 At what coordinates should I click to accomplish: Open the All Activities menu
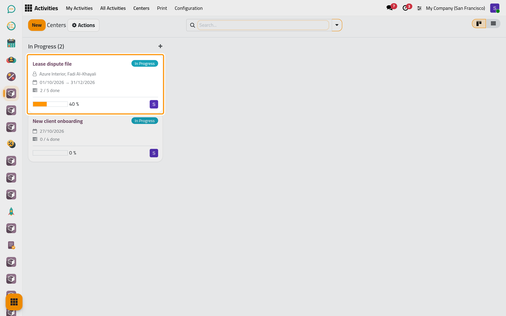[x=113, y=8]
